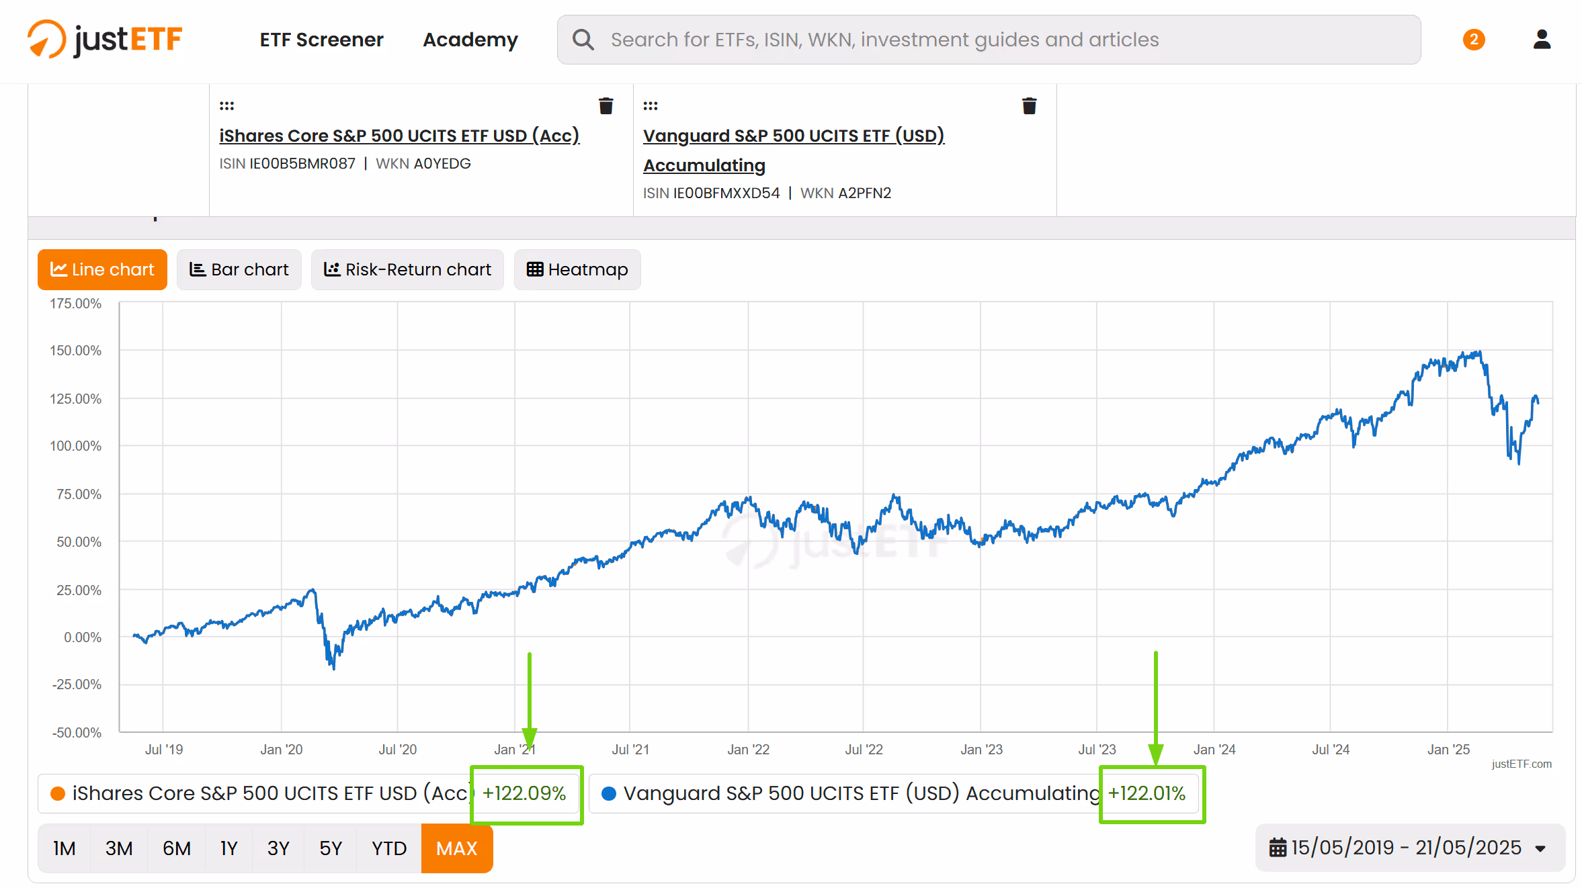Set chart period to 3Y
The width and height of the screenshot is (1582, 888).
278,848
